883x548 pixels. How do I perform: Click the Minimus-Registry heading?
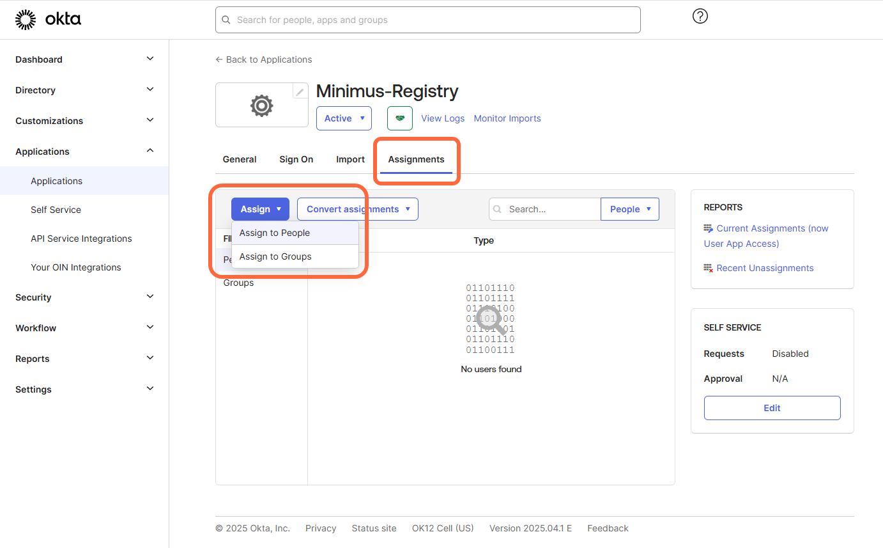(x=387, y=91)
